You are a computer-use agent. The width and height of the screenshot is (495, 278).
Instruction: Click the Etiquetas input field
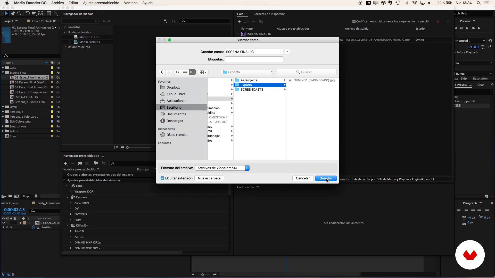click(x=254, y=59)
